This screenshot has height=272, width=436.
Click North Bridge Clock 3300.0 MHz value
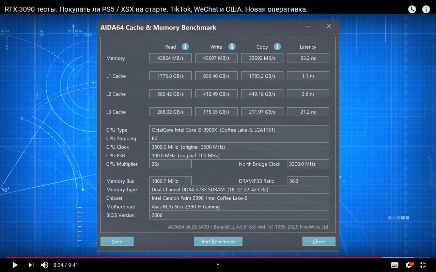tap(308, 164)
